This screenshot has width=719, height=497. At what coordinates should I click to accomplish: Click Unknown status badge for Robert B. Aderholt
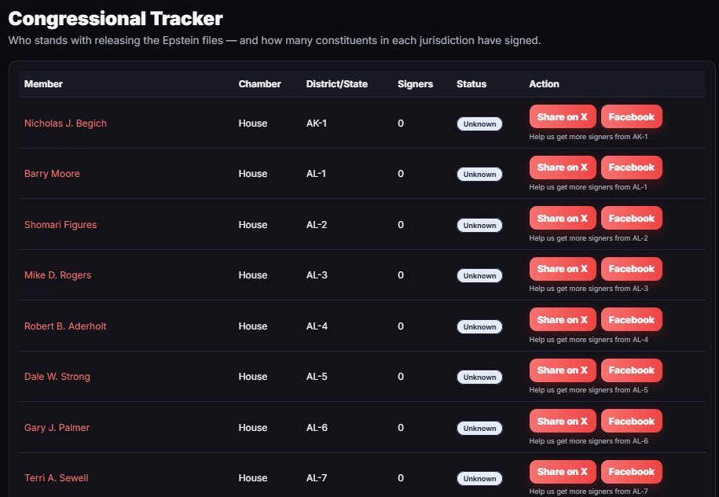(479, 326)
